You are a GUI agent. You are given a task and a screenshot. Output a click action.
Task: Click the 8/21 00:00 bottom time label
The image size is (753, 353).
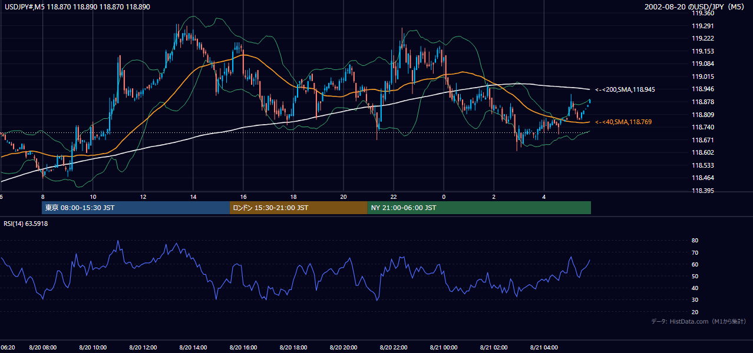tap(444, 348)
